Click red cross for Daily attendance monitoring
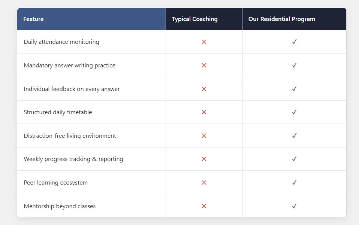 (x=204, y=42)
